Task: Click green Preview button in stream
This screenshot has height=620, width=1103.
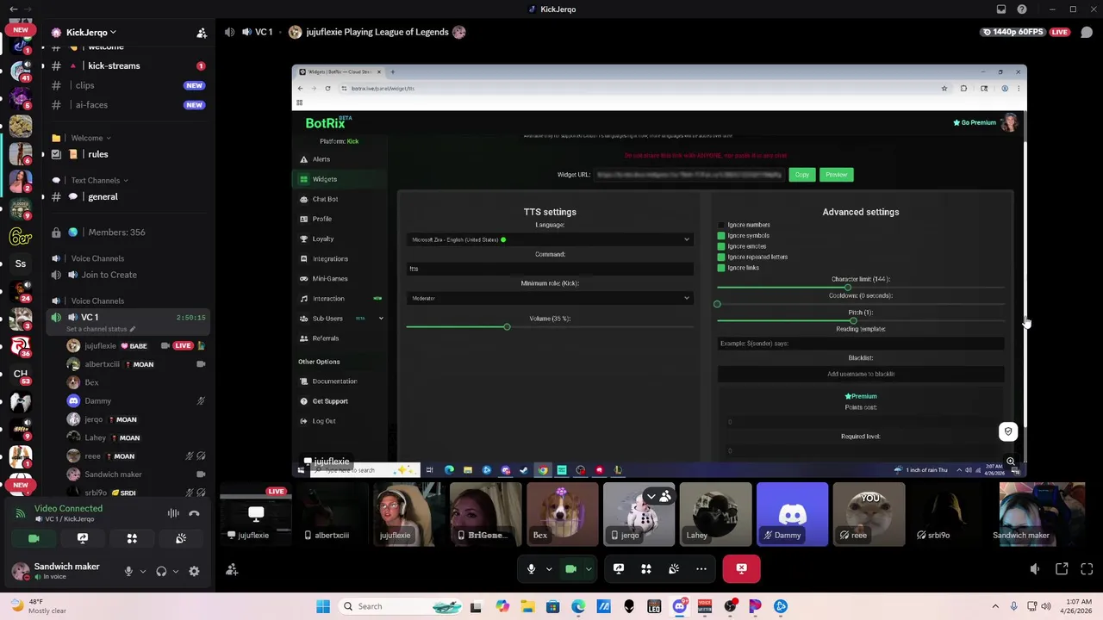Action: point(836,175)
